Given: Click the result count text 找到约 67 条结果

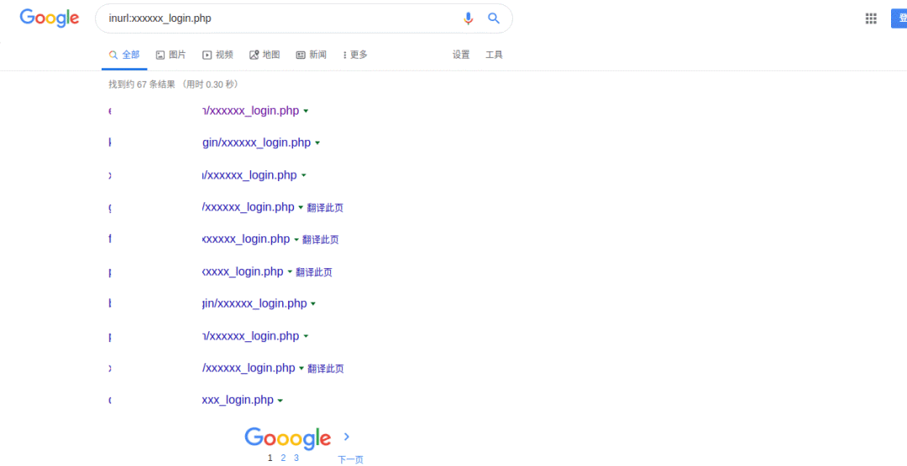Looking at the screenshot, I should point(142,85).
